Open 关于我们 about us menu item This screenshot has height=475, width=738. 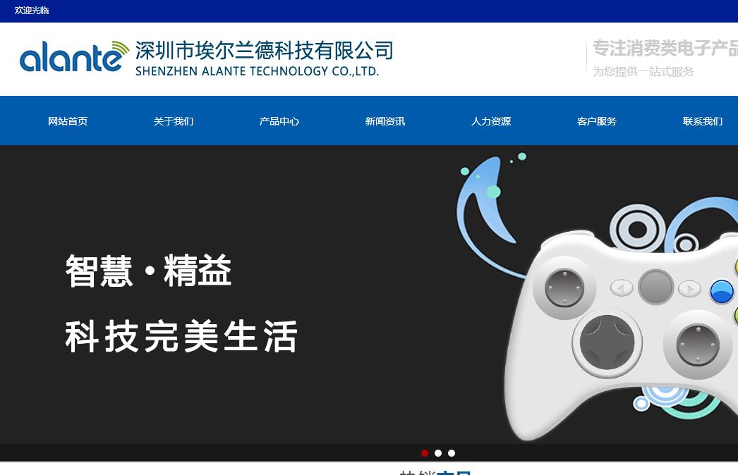[x=174, y=121]
